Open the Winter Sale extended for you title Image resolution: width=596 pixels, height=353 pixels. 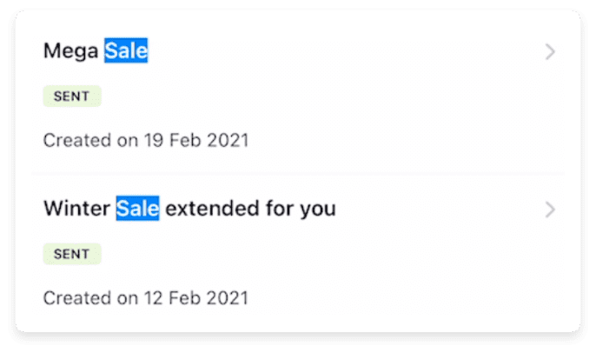coord(189,210)
